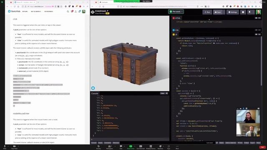Screen dimensions: 267x150
Task: Clear the CodePen console
Action: tap(162, 93)
